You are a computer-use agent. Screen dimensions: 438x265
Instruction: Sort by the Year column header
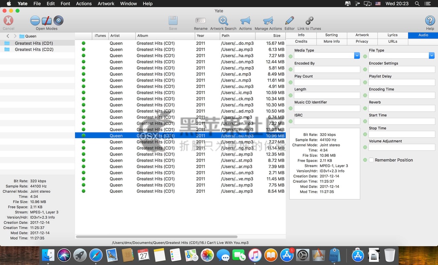click(x=207, y=36)
